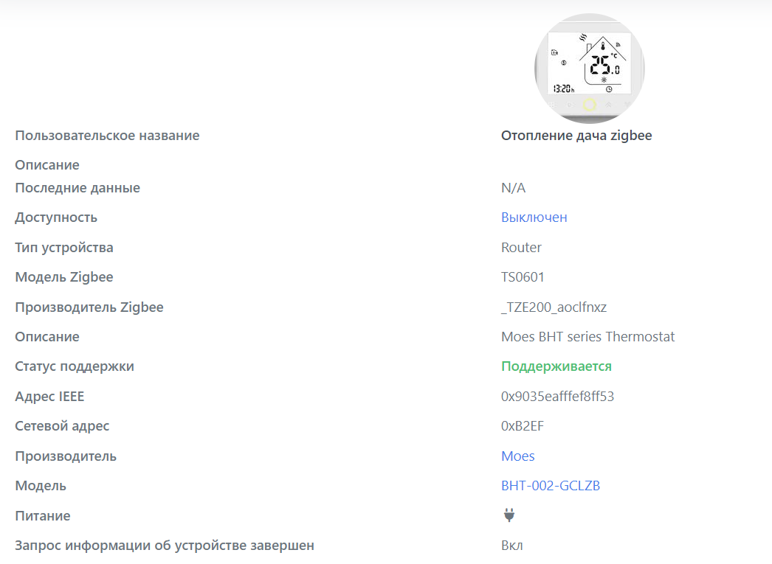Screen dimensions: 772x564
Task: Click the Поддерживается support status
Action: coord(556,366)
